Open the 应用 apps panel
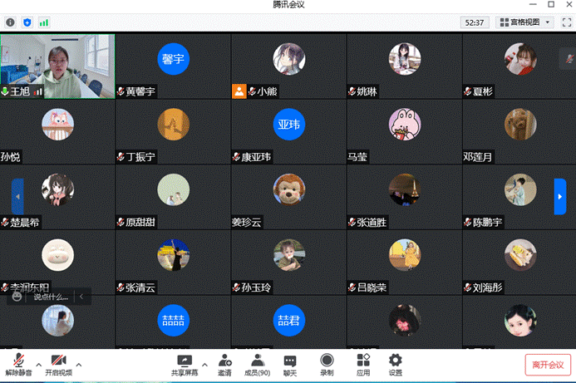The image size is (576, 383). [363, 364]
